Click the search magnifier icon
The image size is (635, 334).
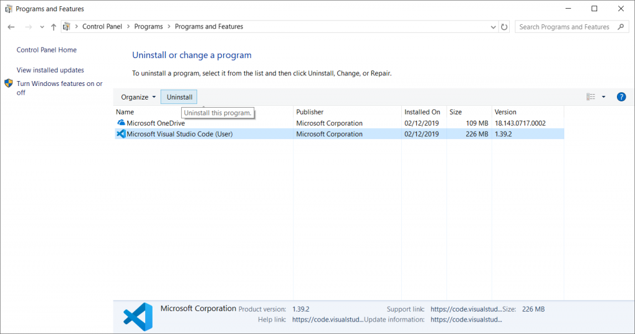coord(621,27)
